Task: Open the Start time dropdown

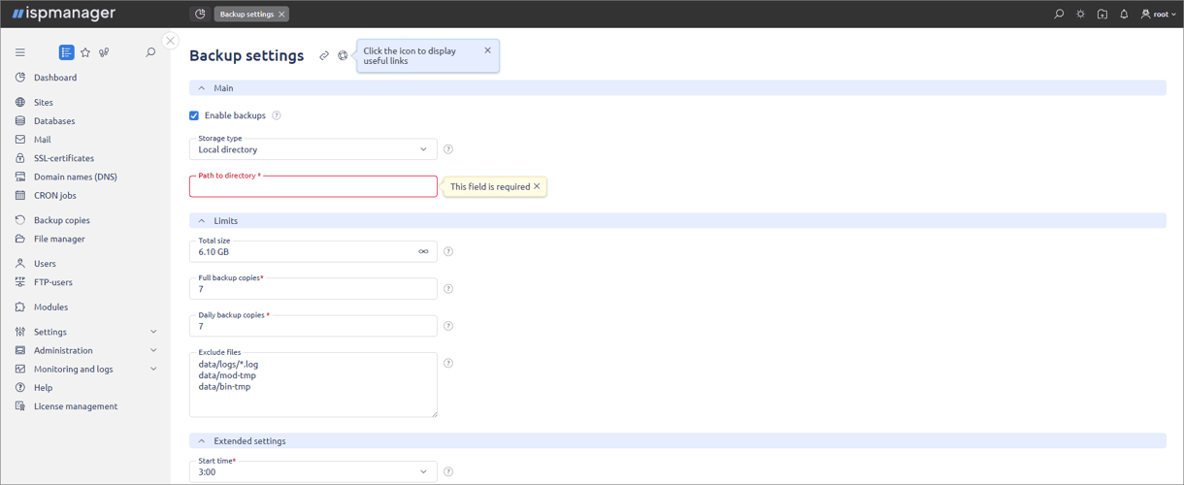Action: 312,471
